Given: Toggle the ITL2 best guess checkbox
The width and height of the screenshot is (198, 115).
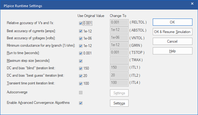Looking at the screenshot, I should pos(81,76).
